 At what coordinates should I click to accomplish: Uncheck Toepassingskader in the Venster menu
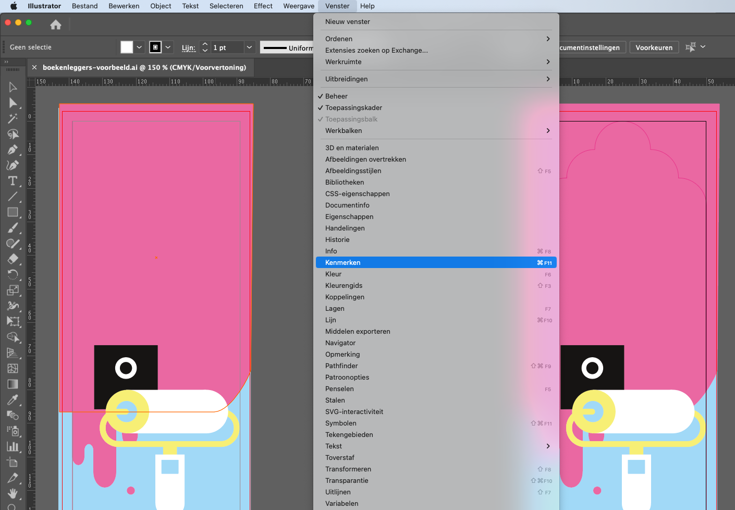click(x=353, y=108)
